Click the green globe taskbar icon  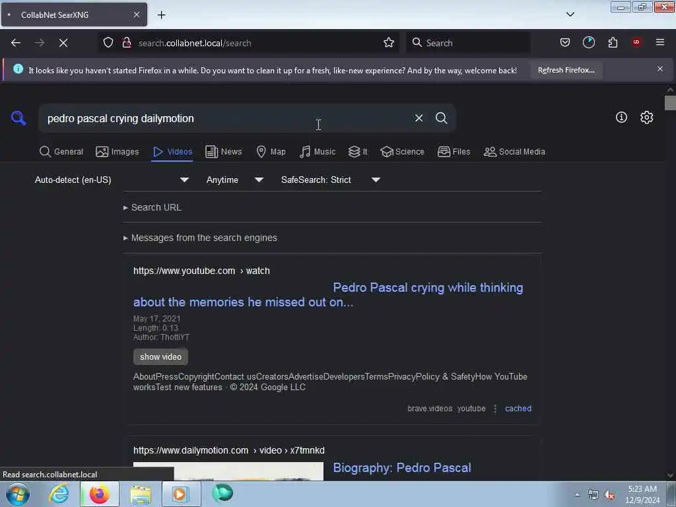point(222,494)
